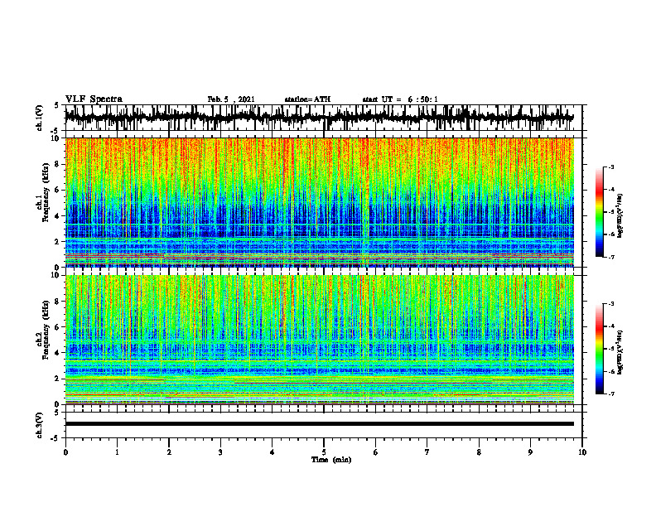Click the 8 tick on the time axis

click(x=479, y=452)
